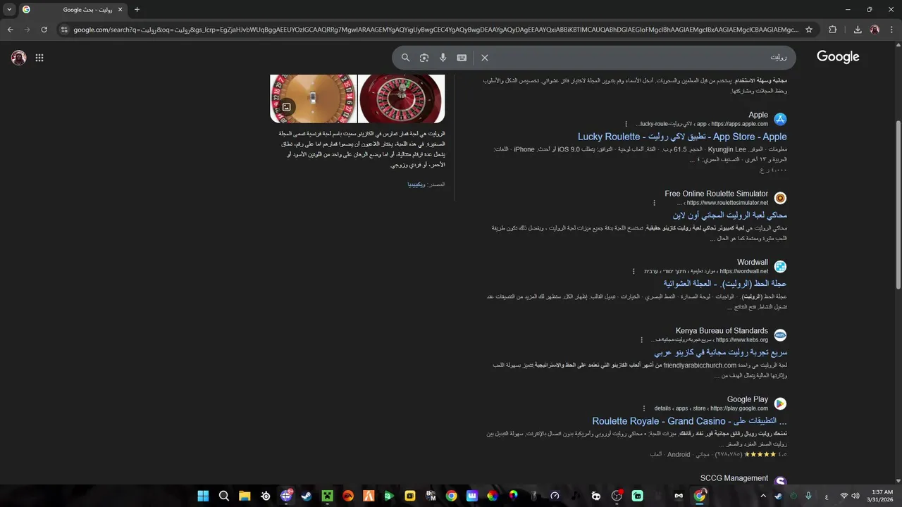Image resolution: width=902 pixels, height=507 pixels.
Task: Open Google apps grid icon
Action: (x=39, y=58)
